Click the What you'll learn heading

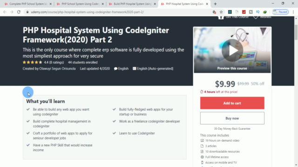point(46,101)
